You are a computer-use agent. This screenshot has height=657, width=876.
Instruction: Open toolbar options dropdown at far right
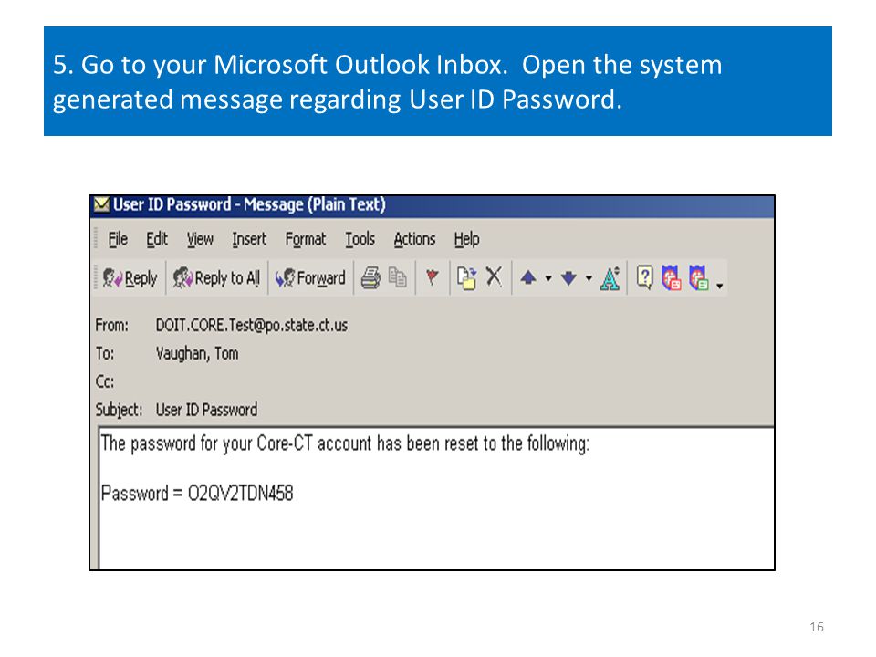pyautogui.click(x=720, y=286)
